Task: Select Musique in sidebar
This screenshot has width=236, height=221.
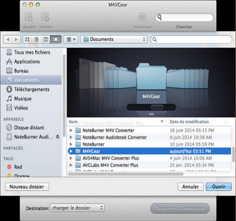Action: coord(31,99)
